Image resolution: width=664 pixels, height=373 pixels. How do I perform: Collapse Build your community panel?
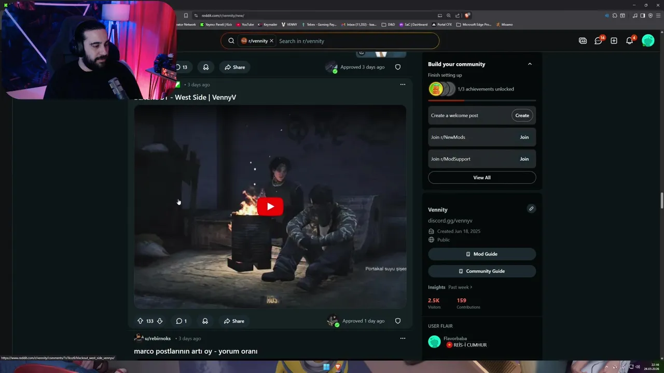pos(530,64)
